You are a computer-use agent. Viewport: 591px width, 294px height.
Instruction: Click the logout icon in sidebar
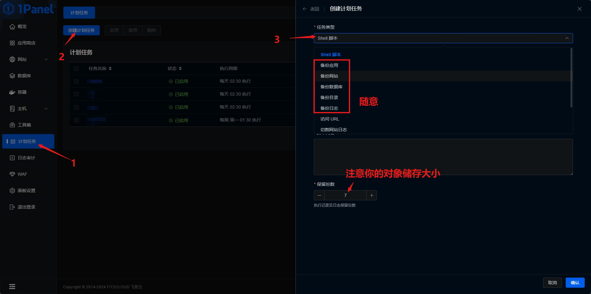12,207
